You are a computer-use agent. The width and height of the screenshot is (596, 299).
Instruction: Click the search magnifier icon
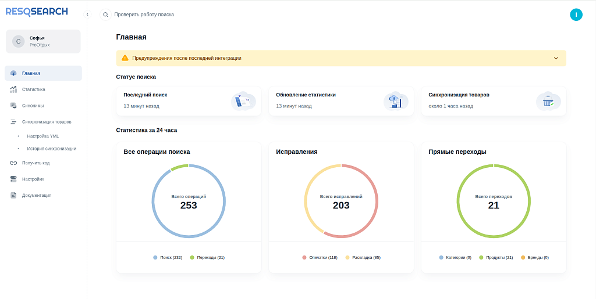coord(105,15)
